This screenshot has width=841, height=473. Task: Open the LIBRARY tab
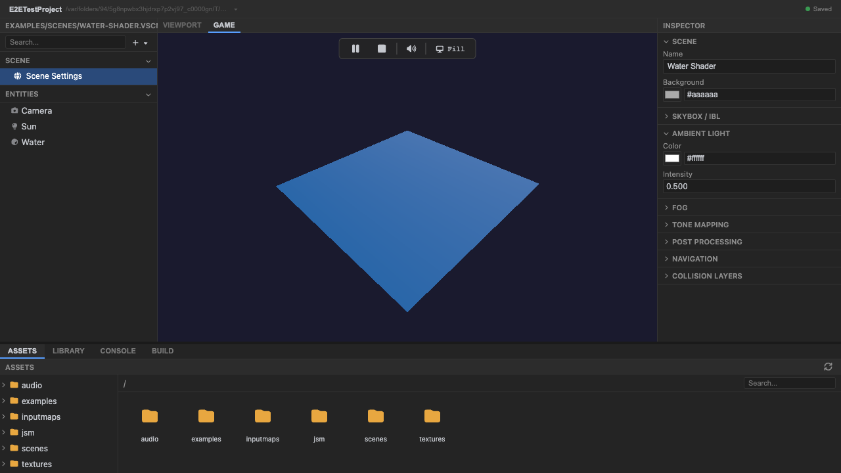click(x=68, y=351)
